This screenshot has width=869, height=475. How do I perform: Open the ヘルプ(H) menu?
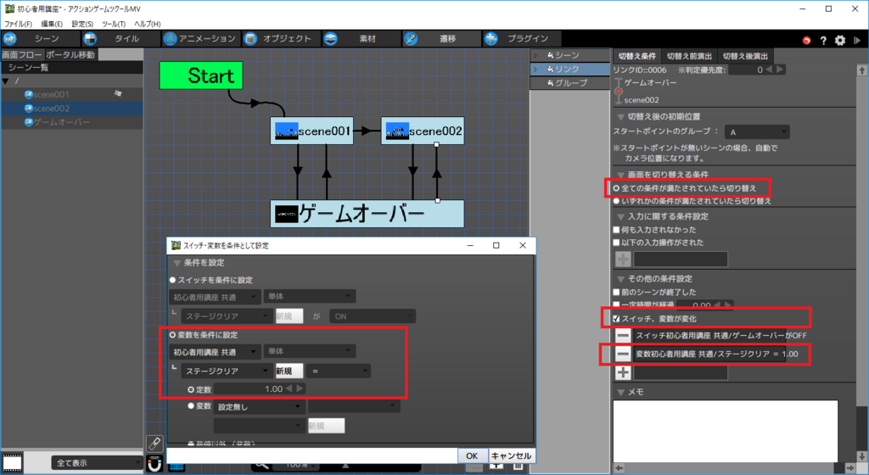pyautogui.click(x=147, y=24)
